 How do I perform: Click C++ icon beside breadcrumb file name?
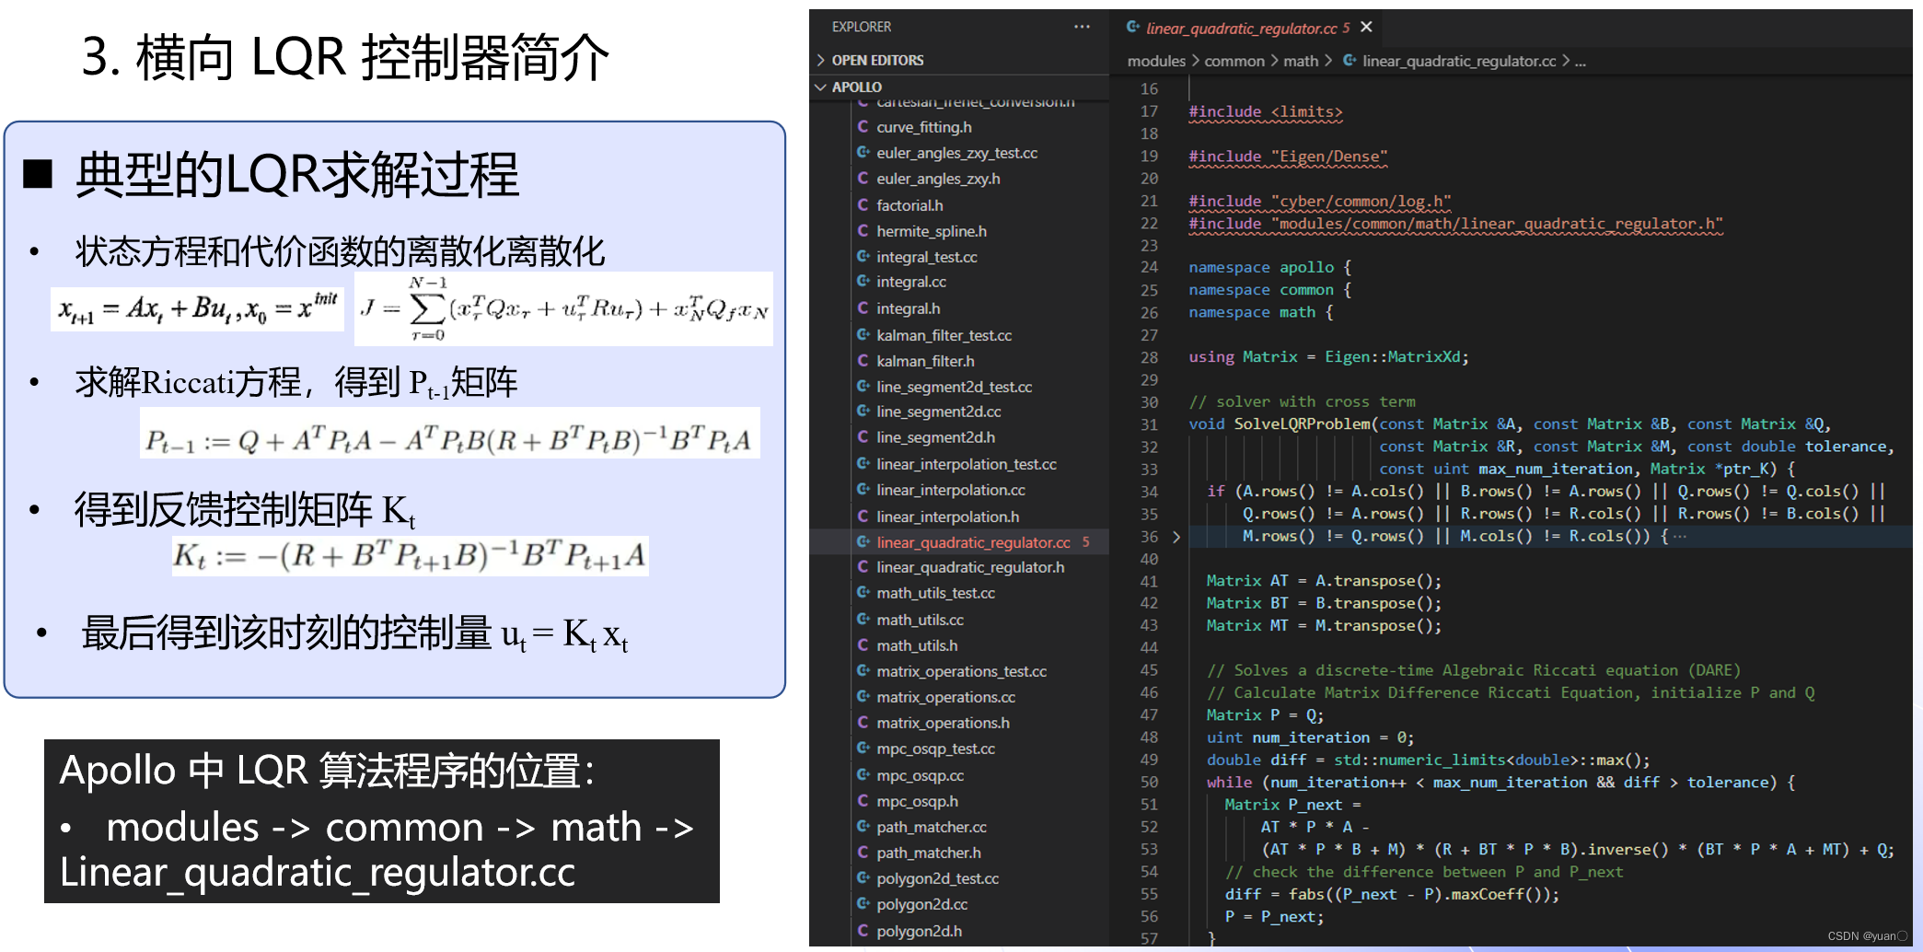click(x=1350, y=60)
